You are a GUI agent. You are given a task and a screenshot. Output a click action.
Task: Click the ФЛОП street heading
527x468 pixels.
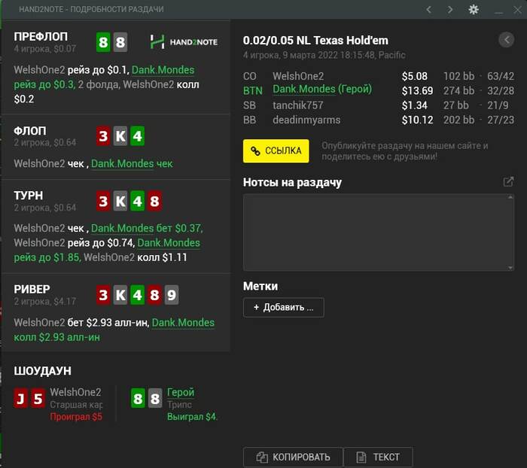[x=30, y=131]
